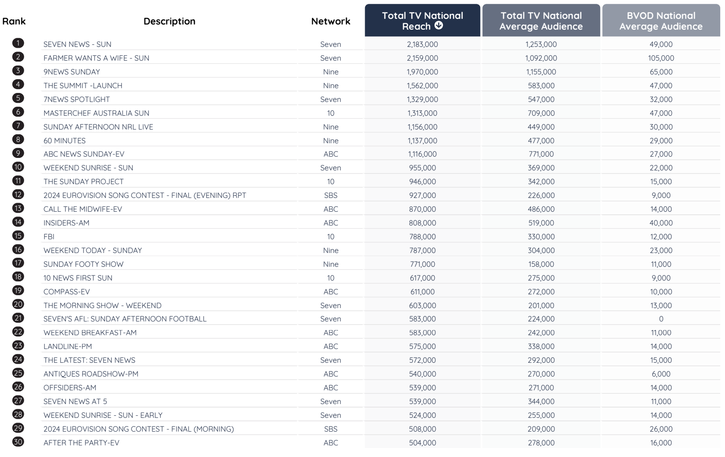The height and width of the screenshot is (457, 725).
Task: Click the rank 30 badge
Action: [18, 442]
